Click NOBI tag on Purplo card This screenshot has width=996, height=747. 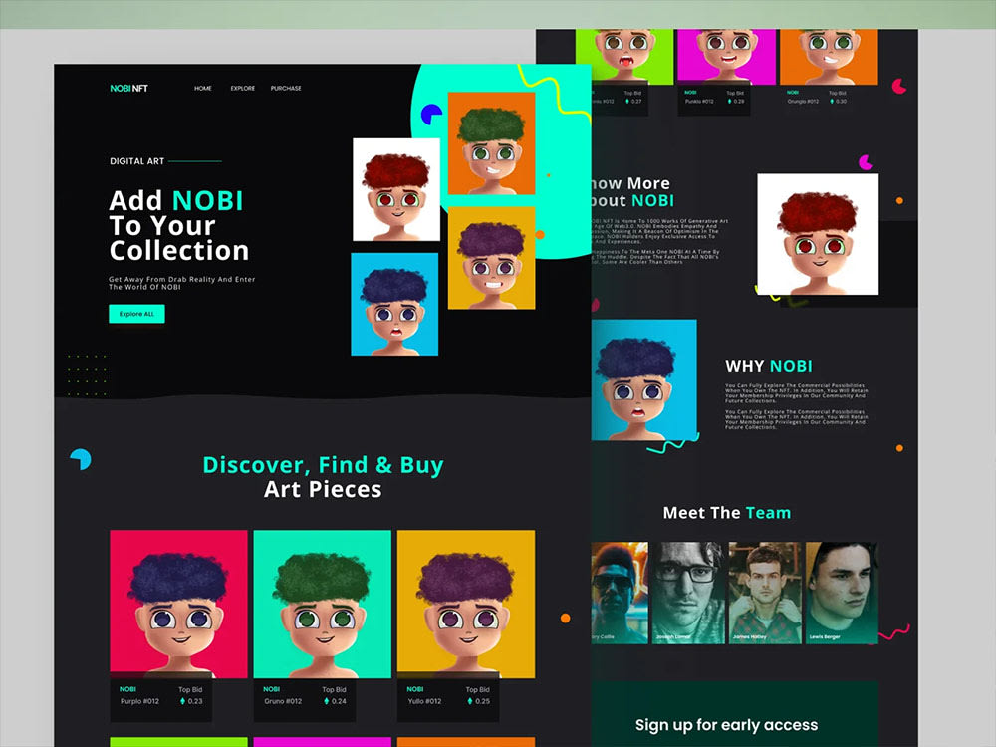click(x=127, y=689)
